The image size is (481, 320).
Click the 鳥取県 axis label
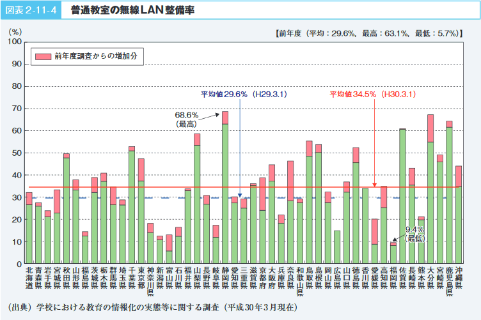point(310,278)
